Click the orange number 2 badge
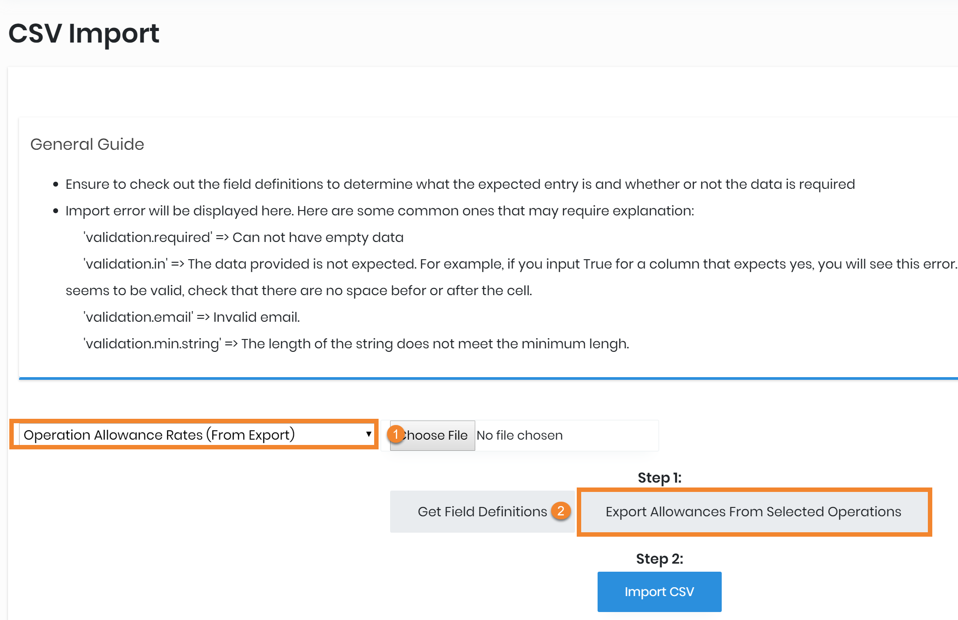Screen dimensions: 958x620 coord(561,511)
